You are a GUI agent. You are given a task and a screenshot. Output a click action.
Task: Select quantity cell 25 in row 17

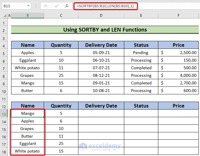pos(61,143)
